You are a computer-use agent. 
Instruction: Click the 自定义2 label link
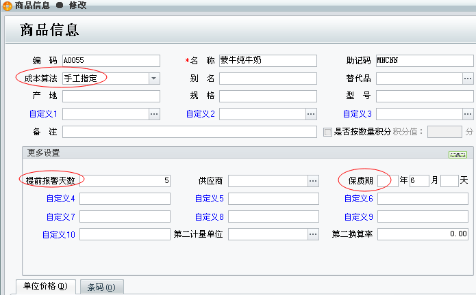(x=201, y=114)
